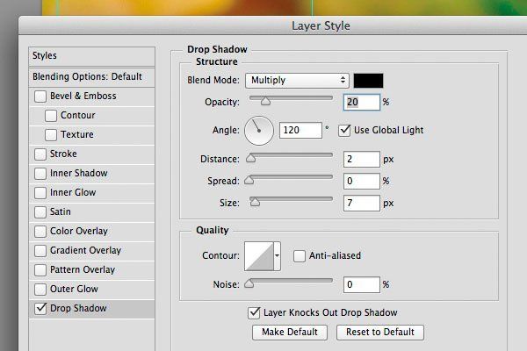Disable Use Global Light
Screen dimensions: 527x351
coord(344,131)
